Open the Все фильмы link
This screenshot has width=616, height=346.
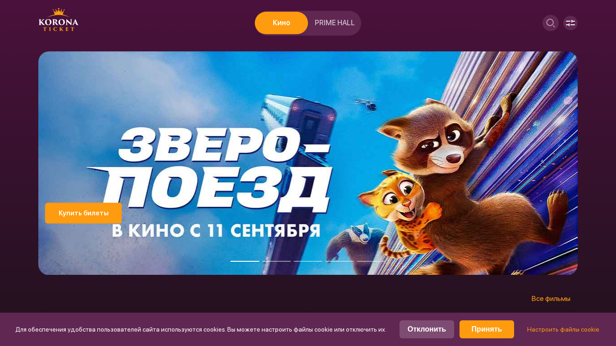click(551, 299)
